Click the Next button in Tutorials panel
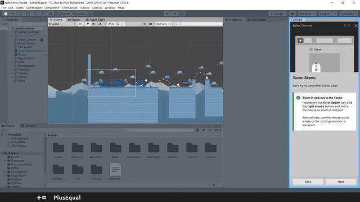 pyautogui.click(x=341, y=182)
